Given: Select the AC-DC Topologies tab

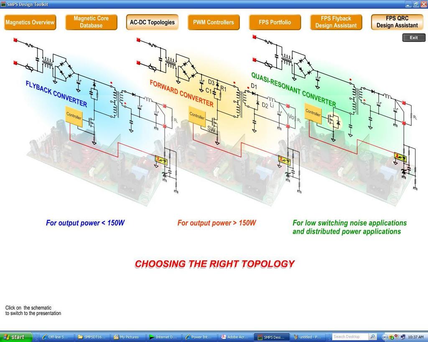Looking at the screenshot, I should pos(152,23).
